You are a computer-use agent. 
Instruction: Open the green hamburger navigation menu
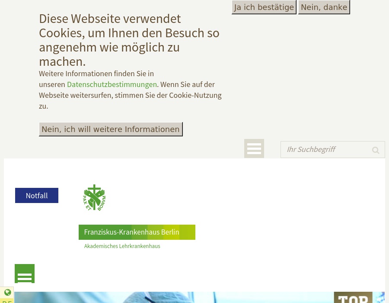click(x=25, y=274)
